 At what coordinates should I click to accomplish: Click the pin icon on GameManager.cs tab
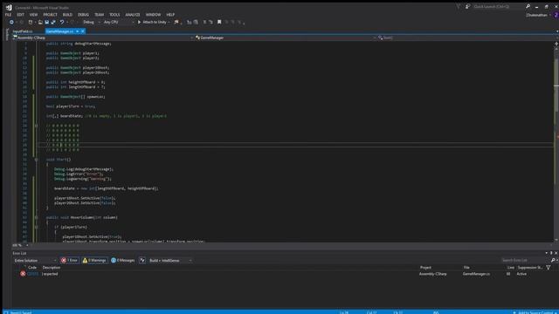pyautogui.click(x=78, y=31)
